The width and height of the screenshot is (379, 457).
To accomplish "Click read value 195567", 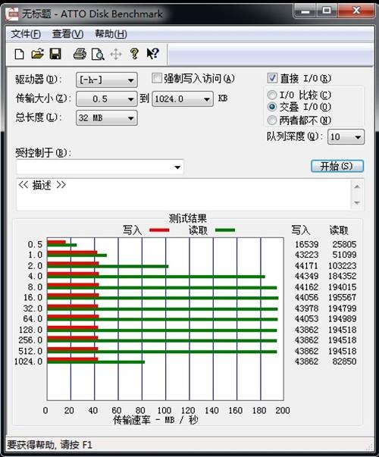I will [343, 298].
